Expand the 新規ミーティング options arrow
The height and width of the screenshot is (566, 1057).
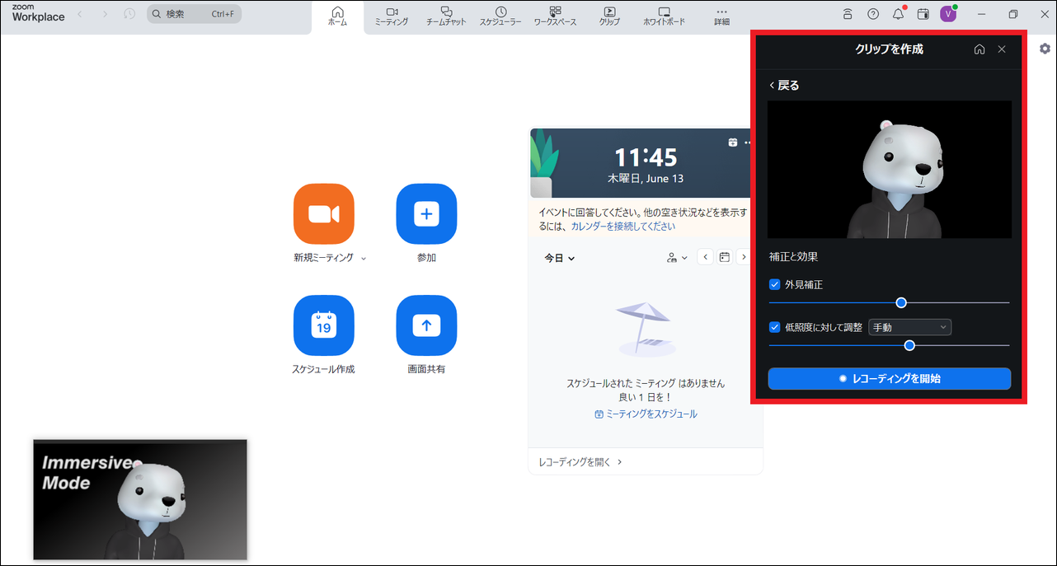[364, 259]
